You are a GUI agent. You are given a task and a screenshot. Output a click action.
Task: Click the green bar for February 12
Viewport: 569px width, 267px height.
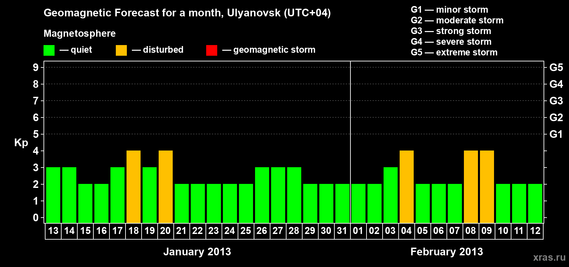click(x=535, y=203)
